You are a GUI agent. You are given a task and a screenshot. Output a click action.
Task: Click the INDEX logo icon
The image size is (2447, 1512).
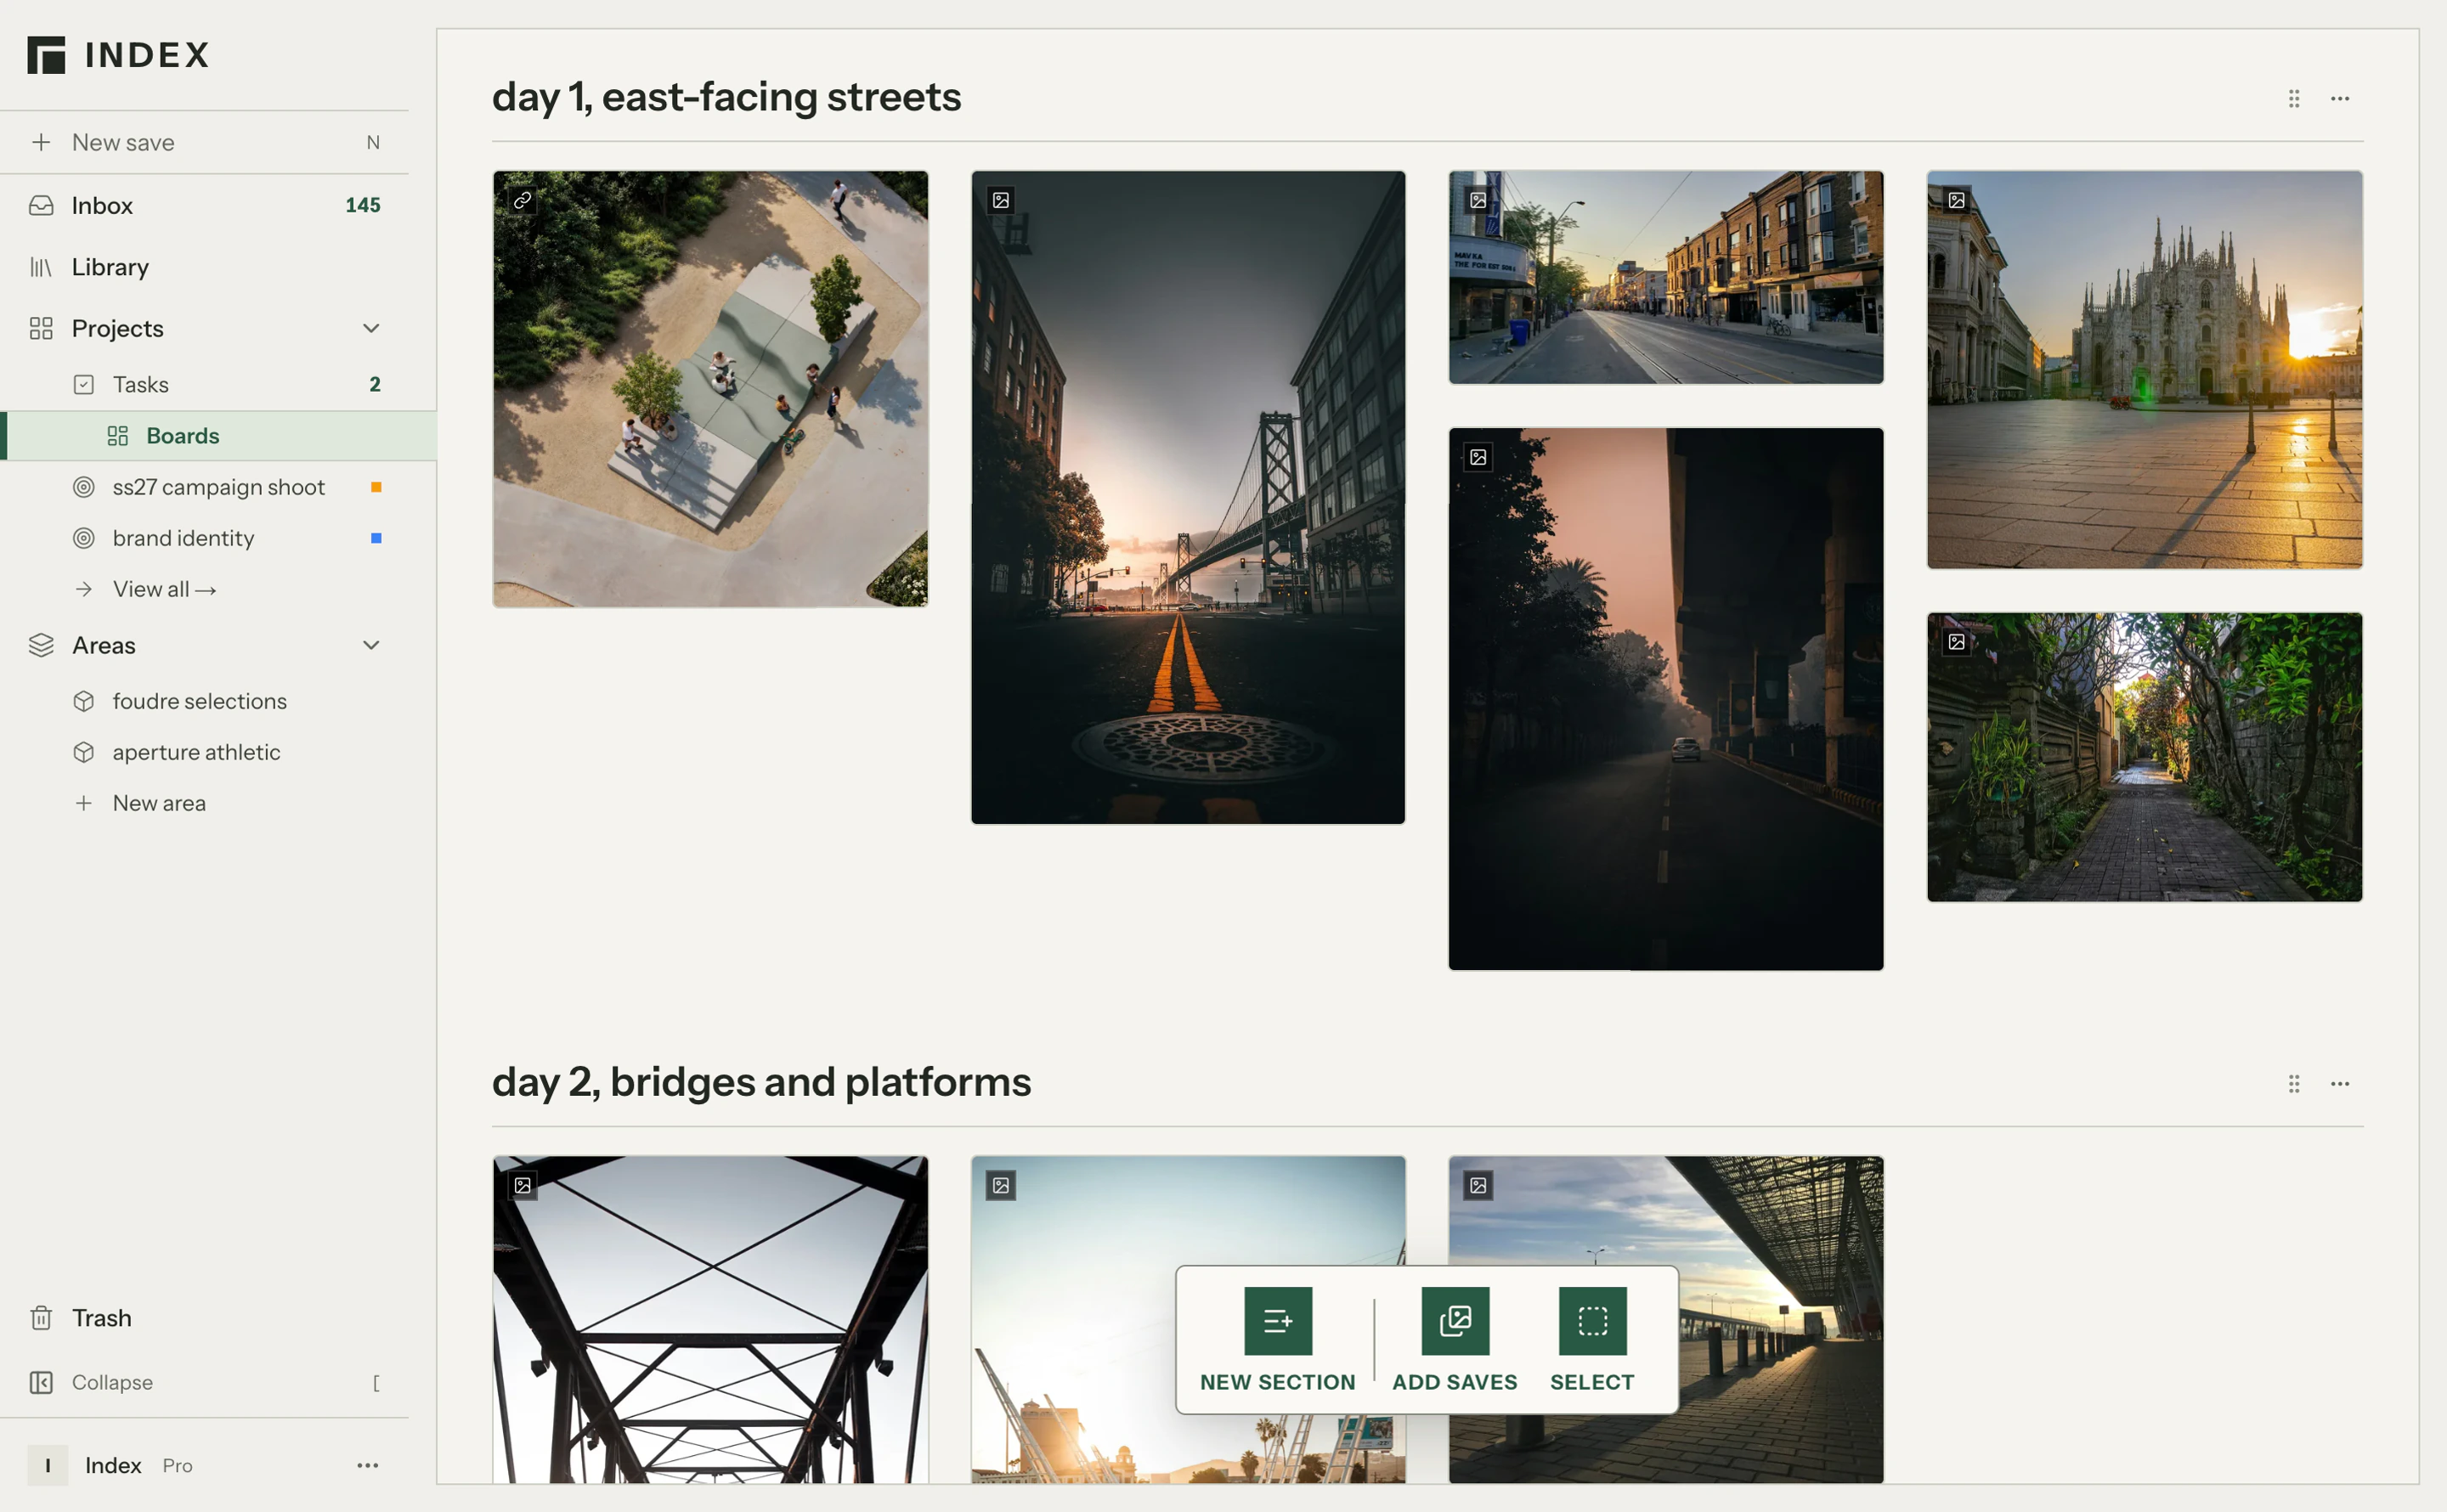coord(46,55)
